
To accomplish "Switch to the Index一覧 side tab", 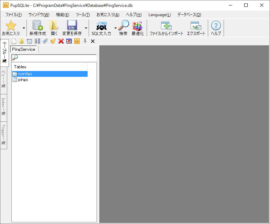I will tap(3, 107).
